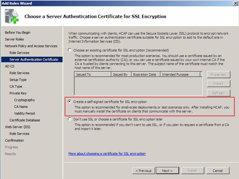This screenshot has width=239, height=179.
Task: Cancel the wizard
Action: (x=218, y=171)
